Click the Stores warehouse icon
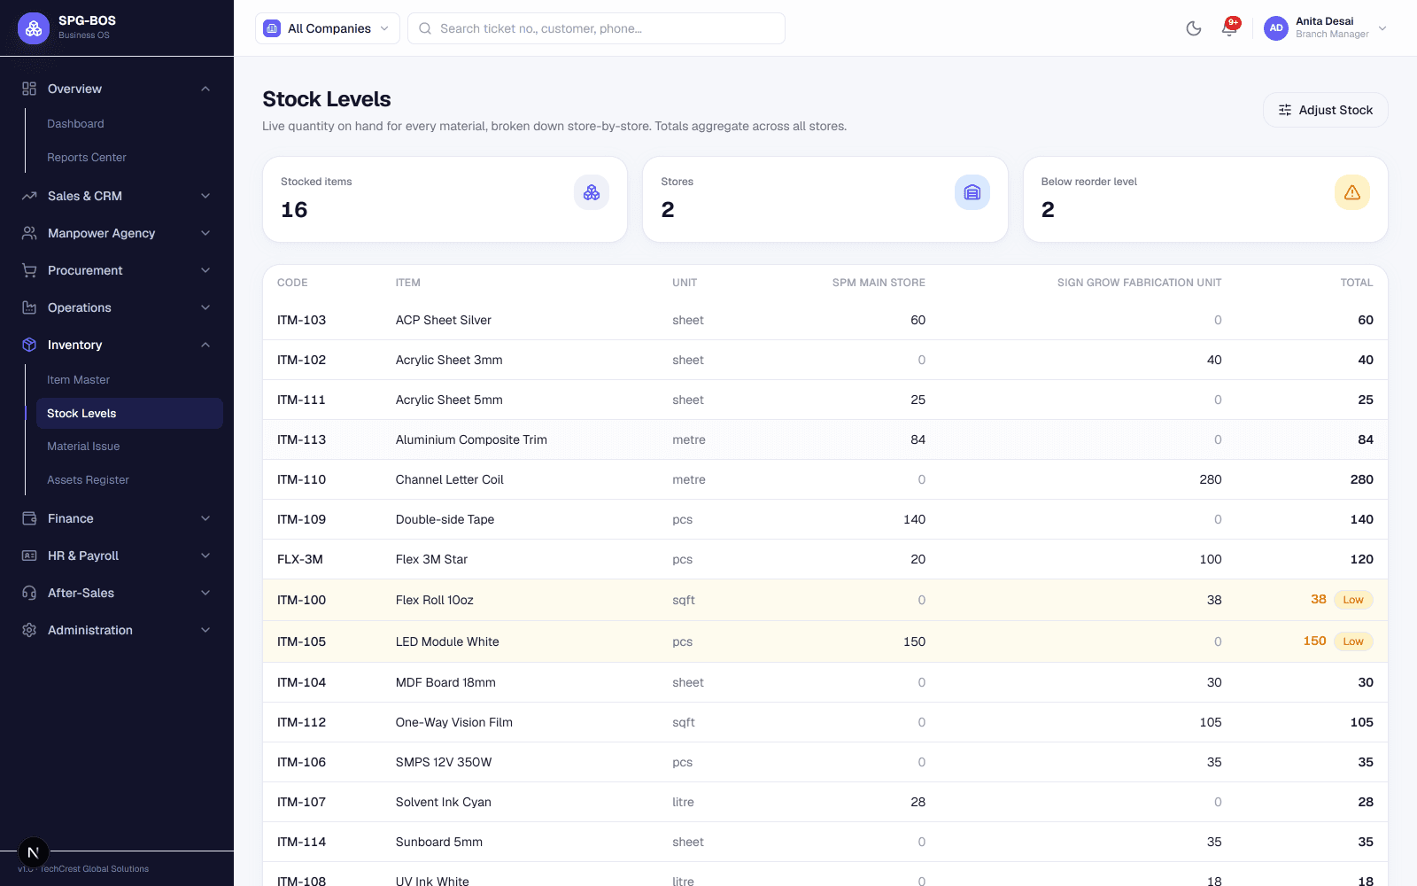The image size is (1417, 886). [x=972, y=192]
